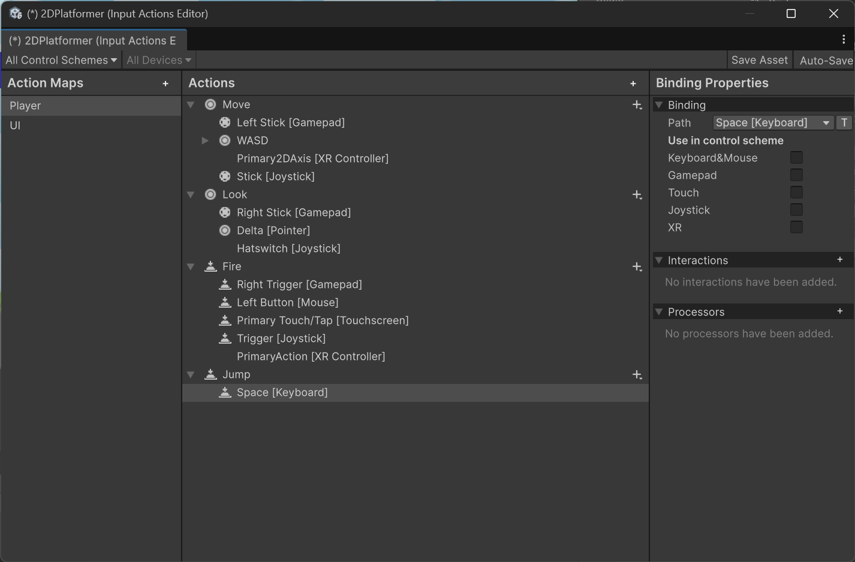855x562 pixels.
Task: Select the 2DPlatformer Input Actions Editor tab
Action: (93, 41)
